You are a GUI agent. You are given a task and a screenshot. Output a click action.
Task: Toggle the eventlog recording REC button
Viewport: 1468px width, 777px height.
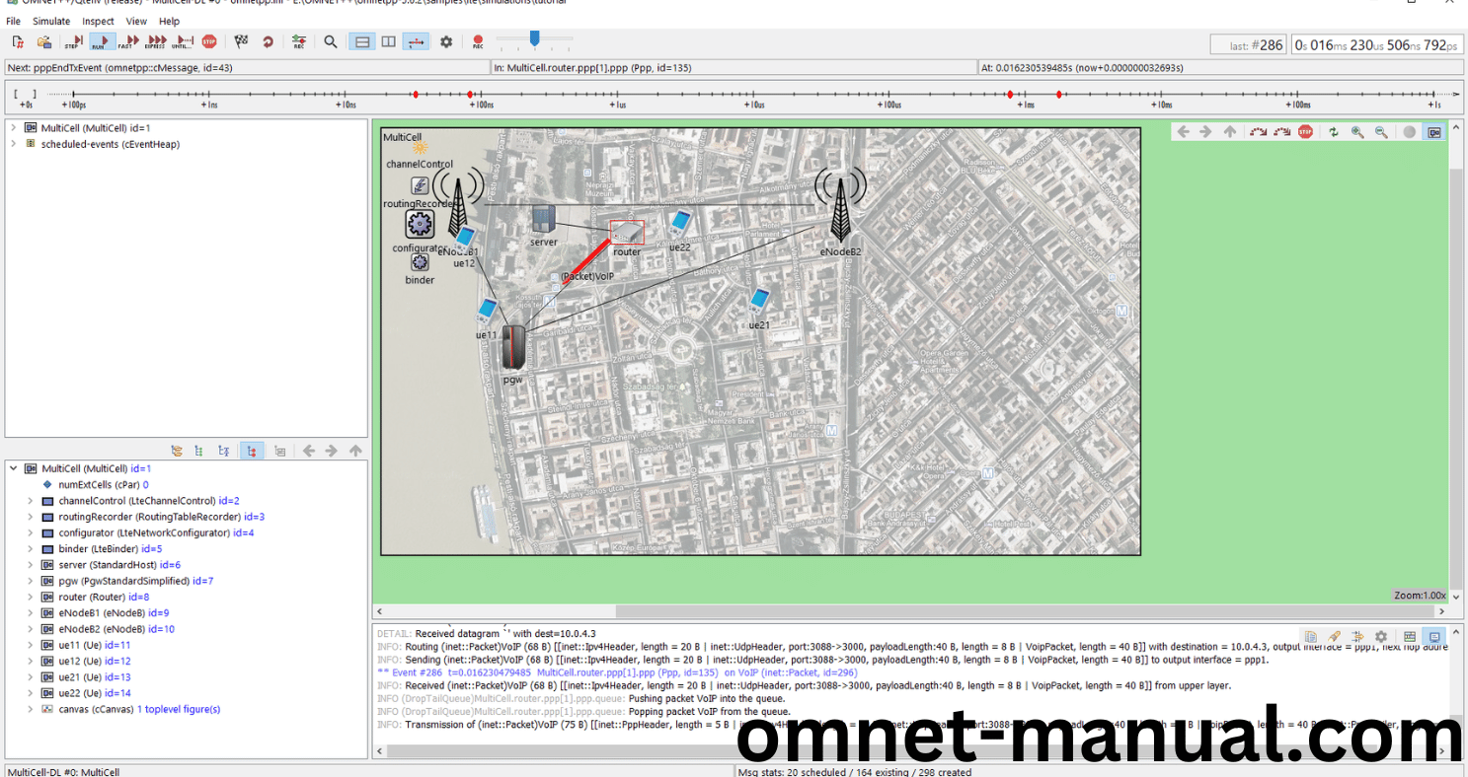click(478, 41)
